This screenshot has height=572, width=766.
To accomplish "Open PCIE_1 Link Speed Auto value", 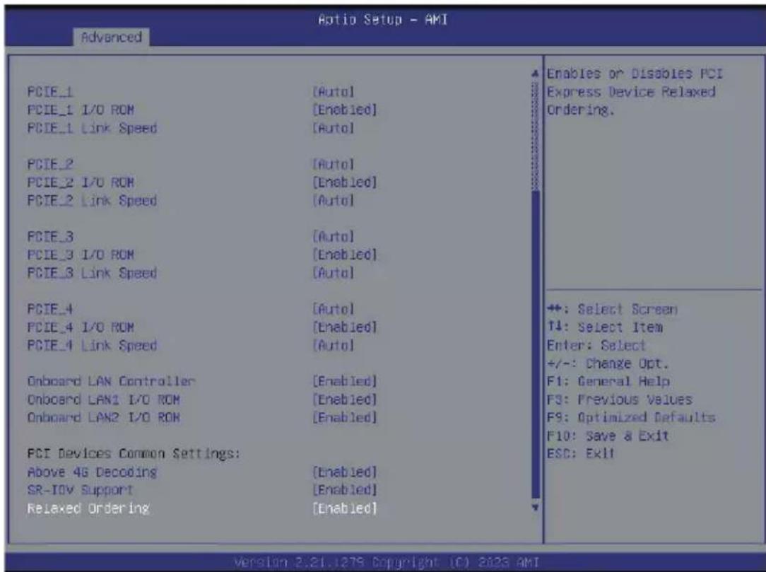I will pos(333,128).
